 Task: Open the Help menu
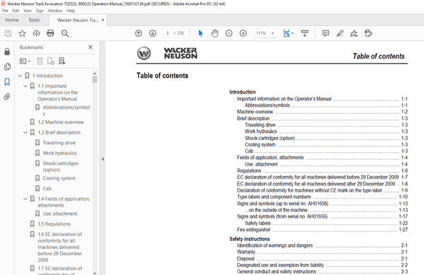[71, 11]
